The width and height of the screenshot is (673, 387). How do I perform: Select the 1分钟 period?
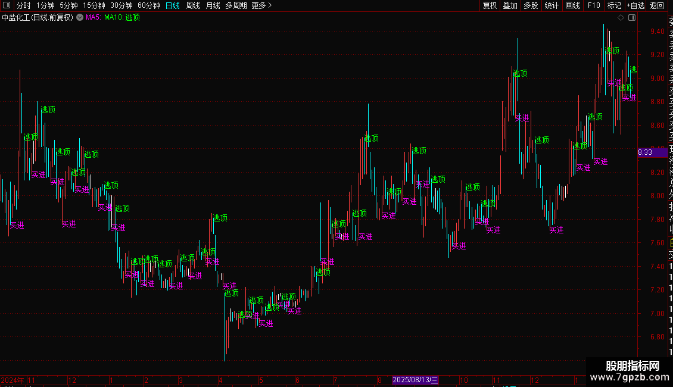click(x=45, y=5)
